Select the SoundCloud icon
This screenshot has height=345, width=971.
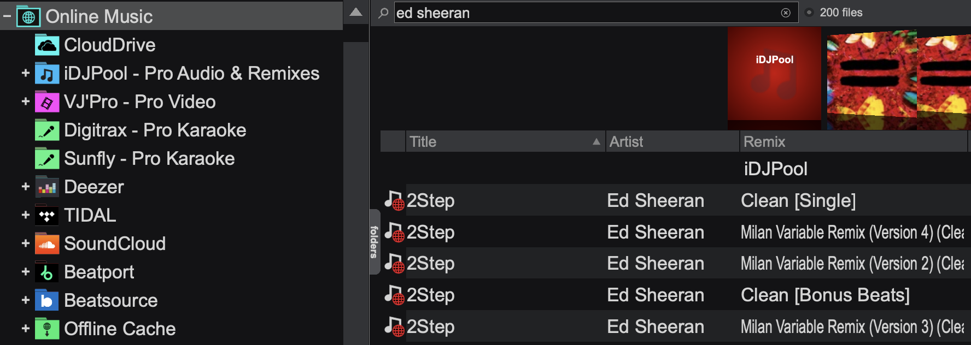tap(47, 244)
